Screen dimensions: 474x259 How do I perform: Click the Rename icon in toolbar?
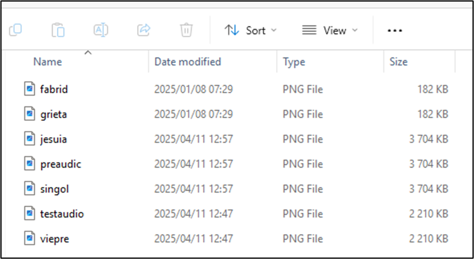(101, 30)
